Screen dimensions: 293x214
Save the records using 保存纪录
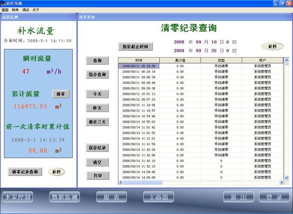pos(97,148)
